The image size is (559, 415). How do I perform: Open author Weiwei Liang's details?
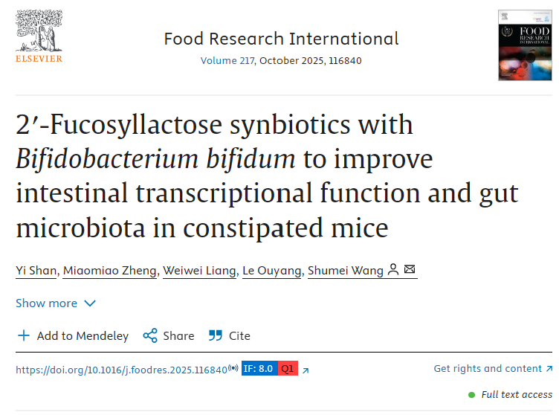pos(200,271)
